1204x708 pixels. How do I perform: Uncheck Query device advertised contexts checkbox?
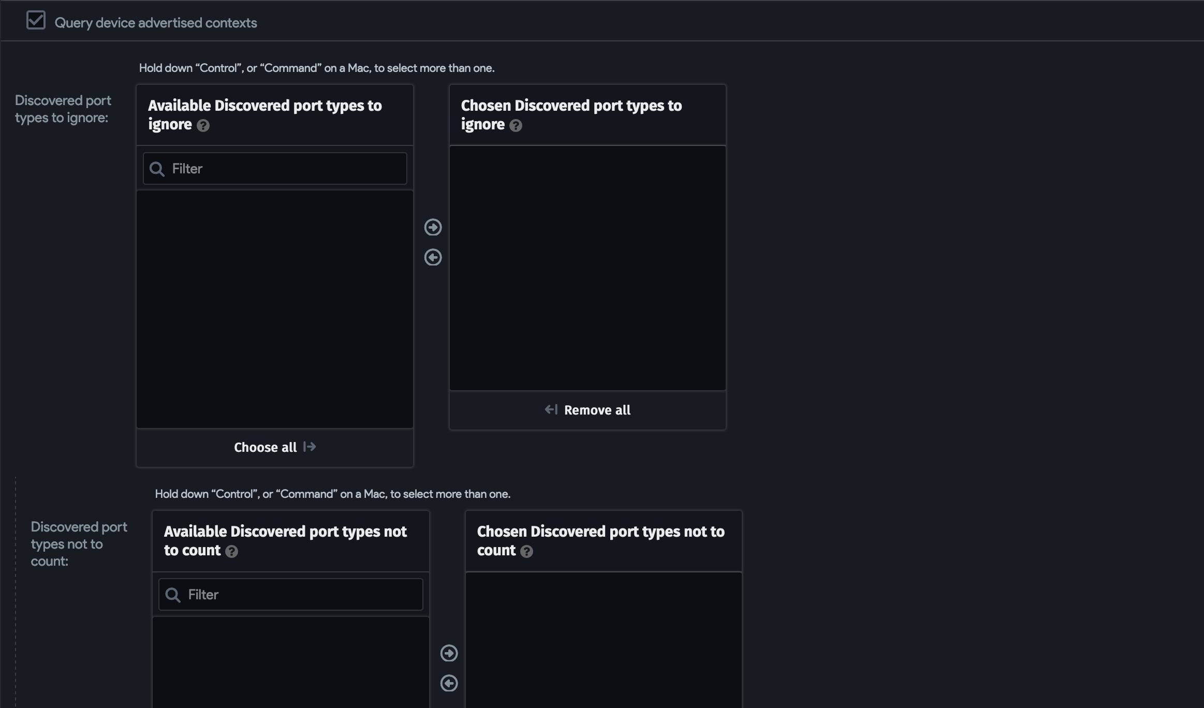click(x=36, y=21)
